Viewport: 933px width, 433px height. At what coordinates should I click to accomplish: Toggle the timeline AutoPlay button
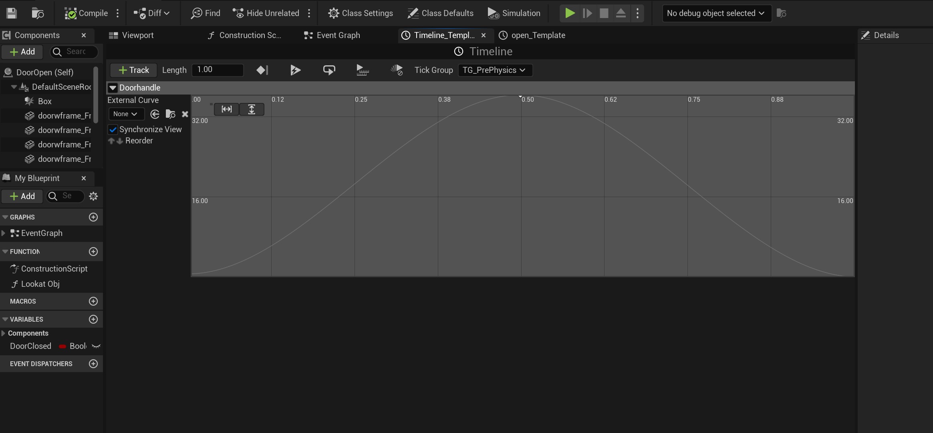pos(295,70)
